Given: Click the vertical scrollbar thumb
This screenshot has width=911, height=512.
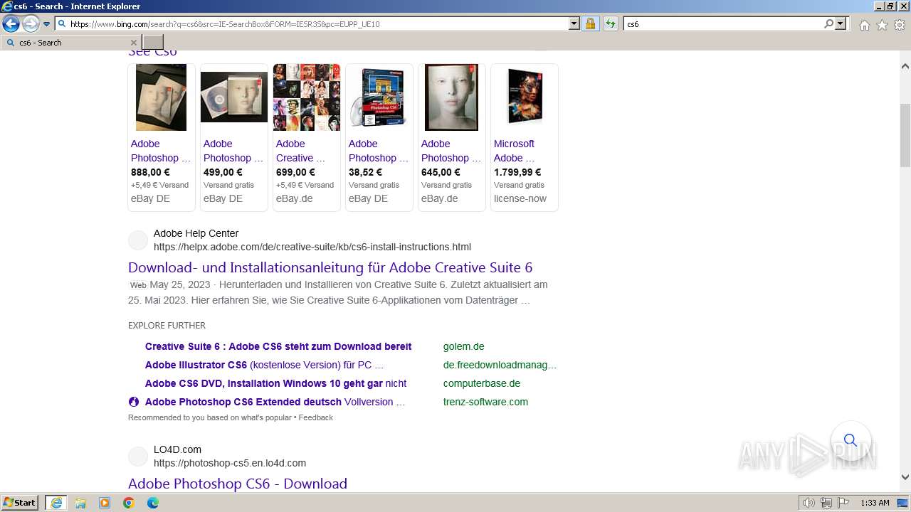Looking at the screenshot, I should pos(905,135).
